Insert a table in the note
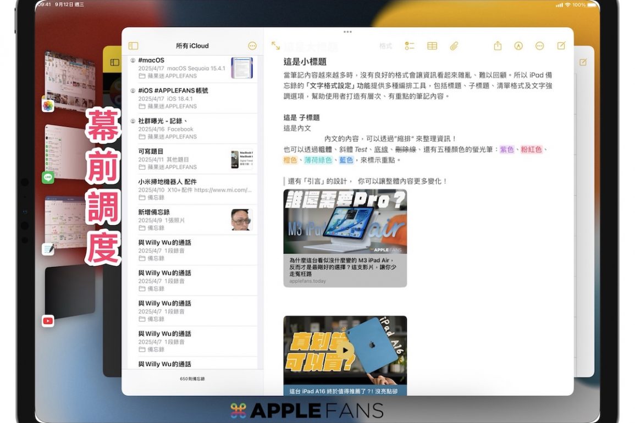The image size is (635, 423). tap(432, 46)
